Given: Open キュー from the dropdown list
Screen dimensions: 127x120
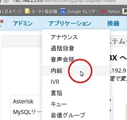Looking at the screenshot, I should pos(76,104).
